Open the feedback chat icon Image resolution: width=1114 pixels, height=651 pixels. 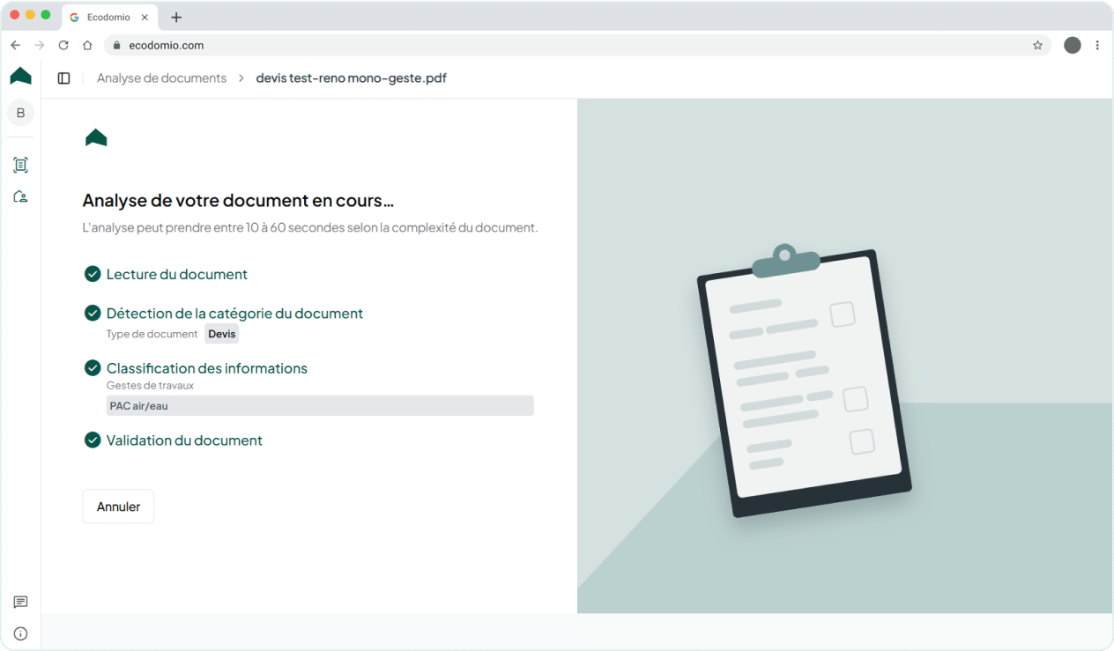pos(20,603)
